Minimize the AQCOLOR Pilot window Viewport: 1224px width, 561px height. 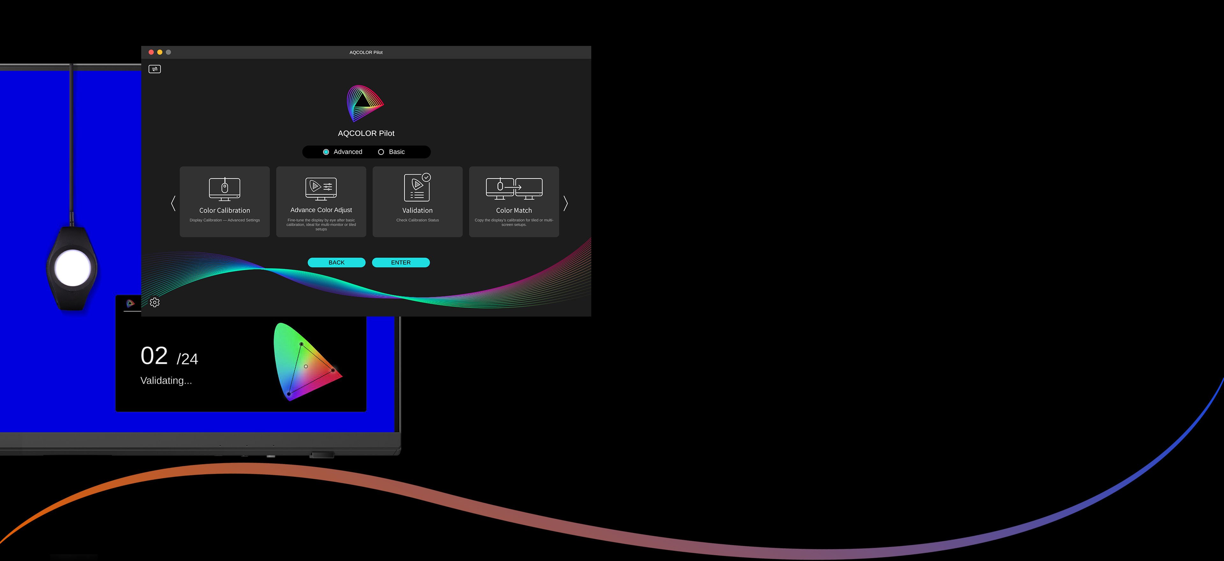pyautogui.click(x=160, y=52)
